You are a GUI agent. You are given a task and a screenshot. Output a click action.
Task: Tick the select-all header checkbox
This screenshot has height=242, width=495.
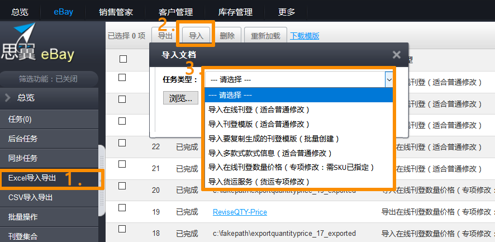tap(123, 59)
